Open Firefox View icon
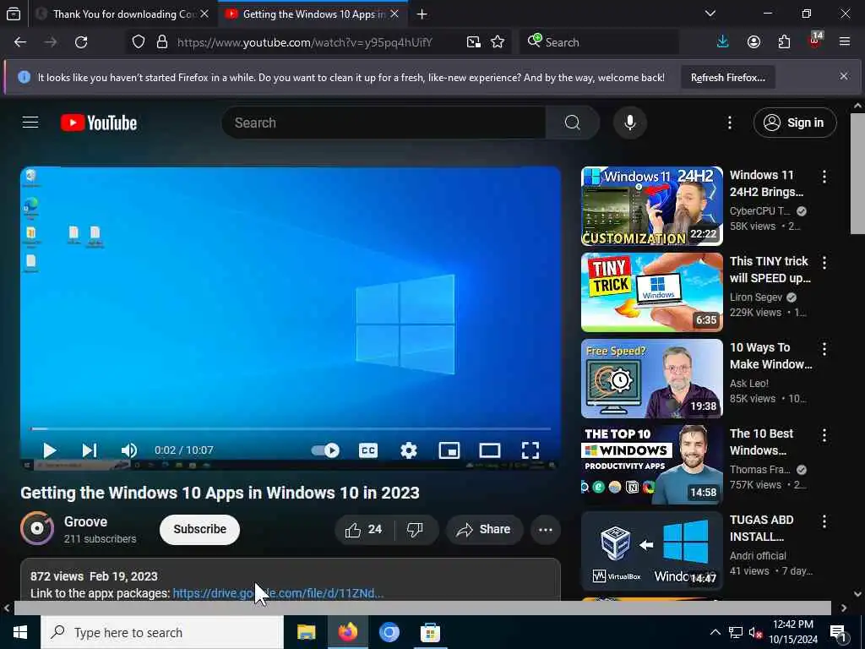This screenshot has width=865, height=649. pos(14,14)
